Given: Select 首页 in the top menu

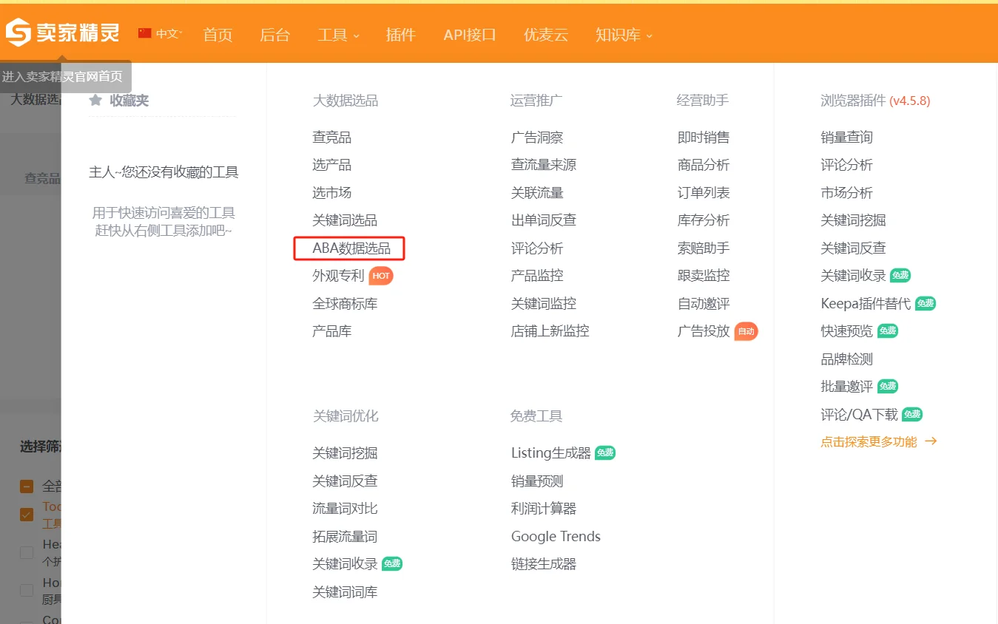Looking at the screenshot, I should (x=218, y=34).
